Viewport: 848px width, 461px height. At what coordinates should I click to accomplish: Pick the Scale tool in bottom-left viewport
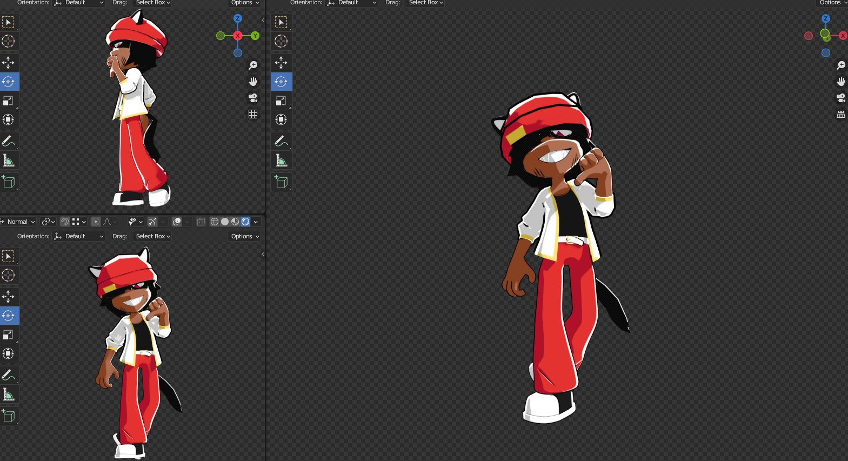pyautogui.click(x=8, y=335)
